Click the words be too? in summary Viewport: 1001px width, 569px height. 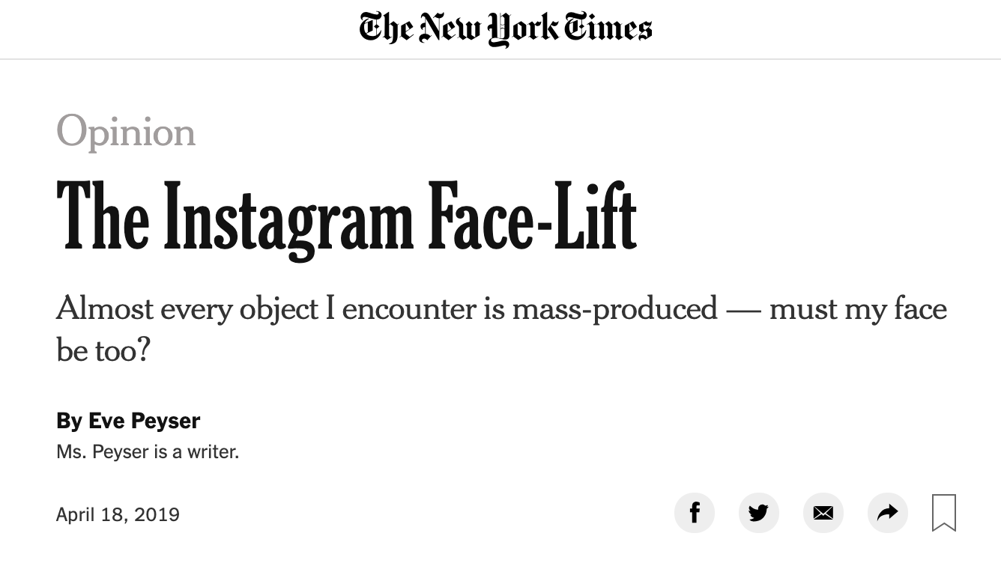coord(103,350)
